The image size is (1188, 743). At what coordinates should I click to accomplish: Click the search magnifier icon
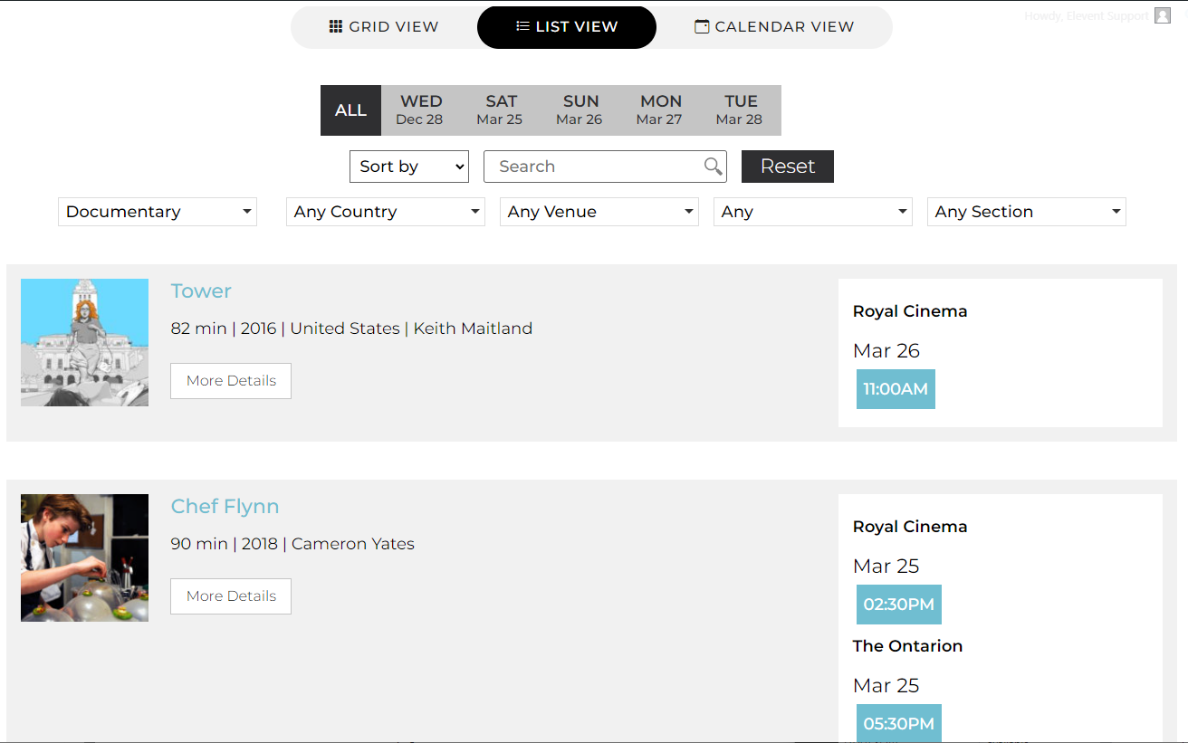click(714, 167)
